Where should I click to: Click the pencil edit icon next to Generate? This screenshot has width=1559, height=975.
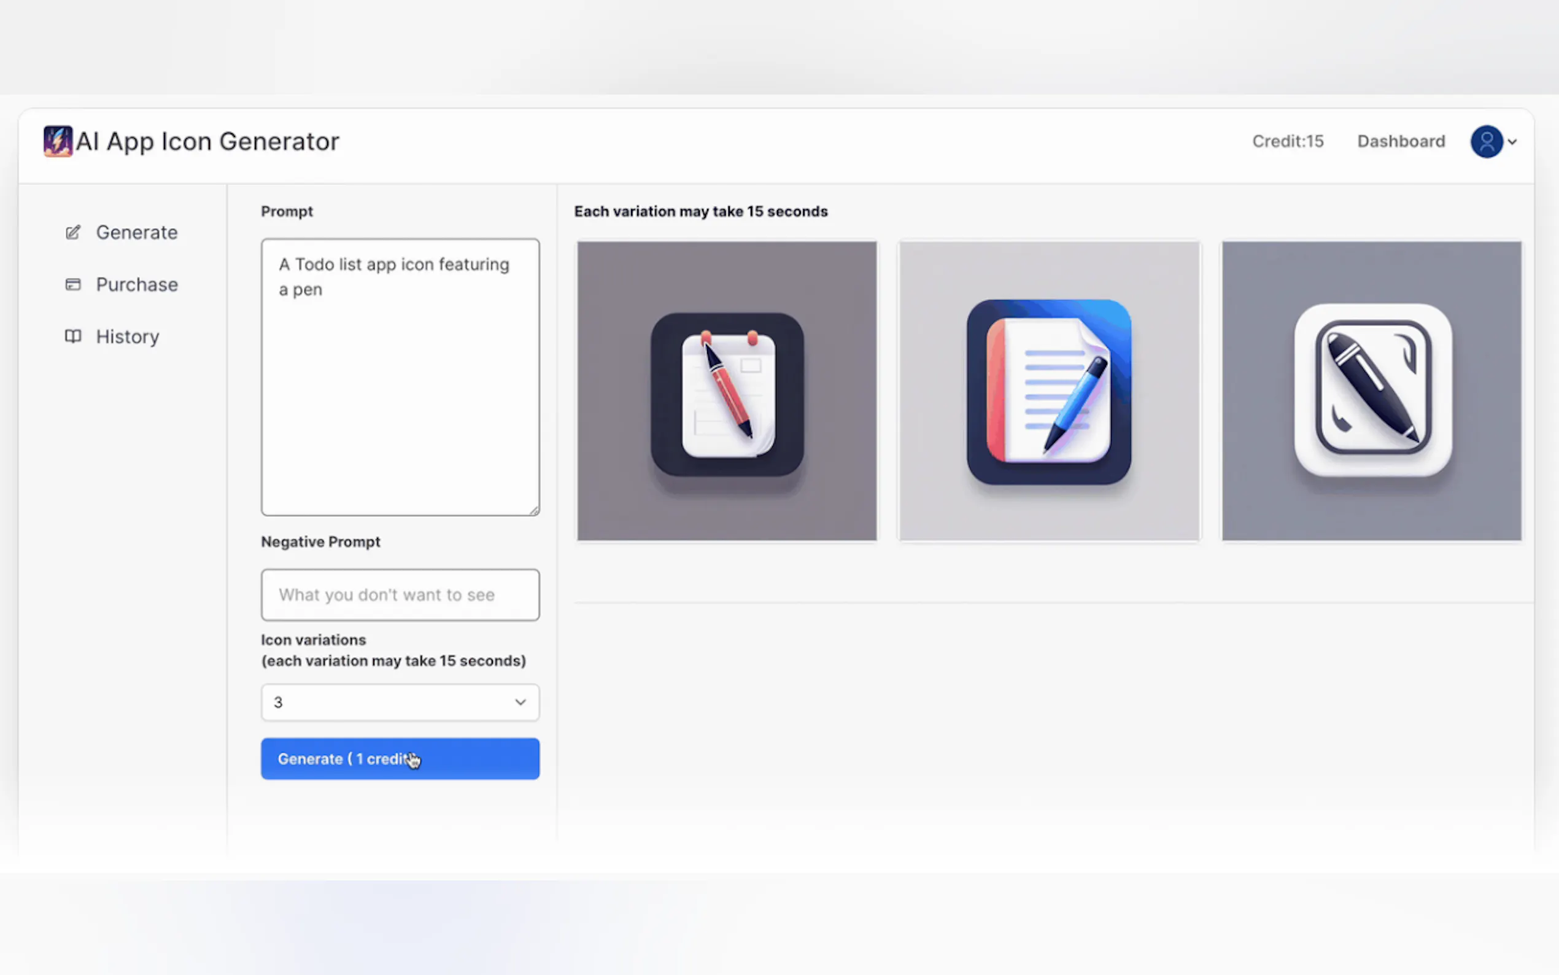(x=72, y=232)
